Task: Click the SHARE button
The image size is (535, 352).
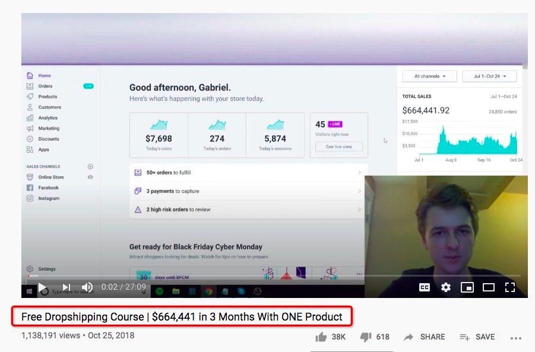Action: (425, 337)
